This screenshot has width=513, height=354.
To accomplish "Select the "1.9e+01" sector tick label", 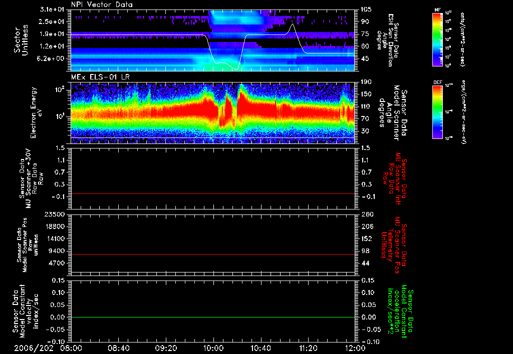I will [x=52, y=34].
